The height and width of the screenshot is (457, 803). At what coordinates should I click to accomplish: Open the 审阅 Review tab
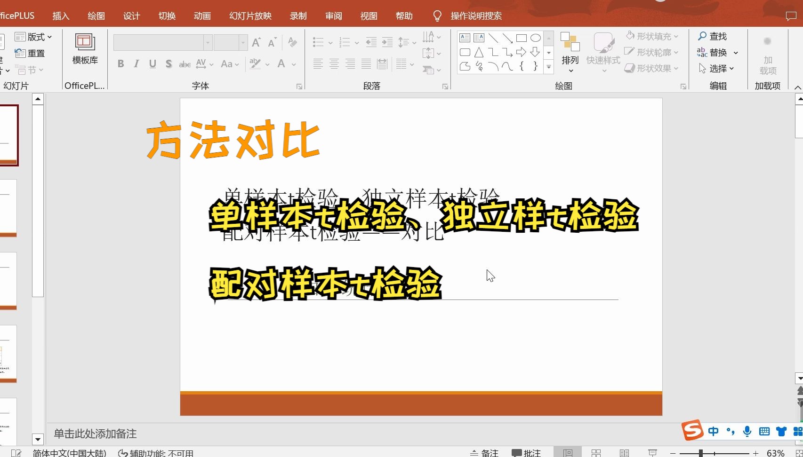coord(334,16)
